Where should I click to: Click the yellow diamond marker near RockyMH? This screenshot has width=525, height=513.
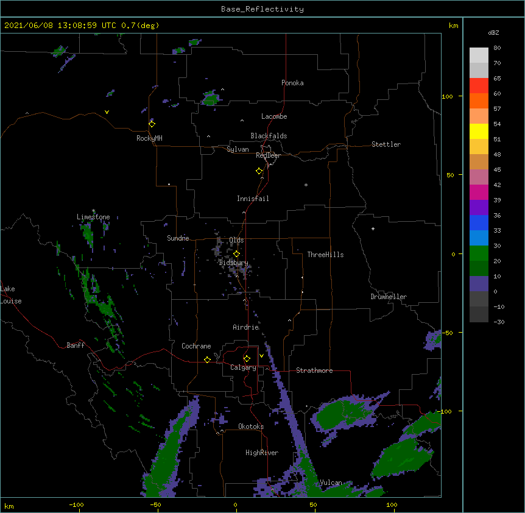click(x=152, y=124)
